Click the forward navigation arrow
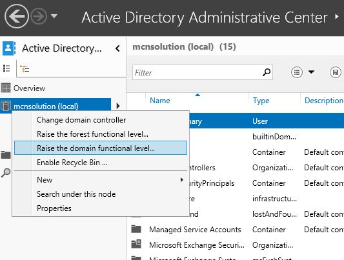Screen dimensions: 344x260 [39, 16]
